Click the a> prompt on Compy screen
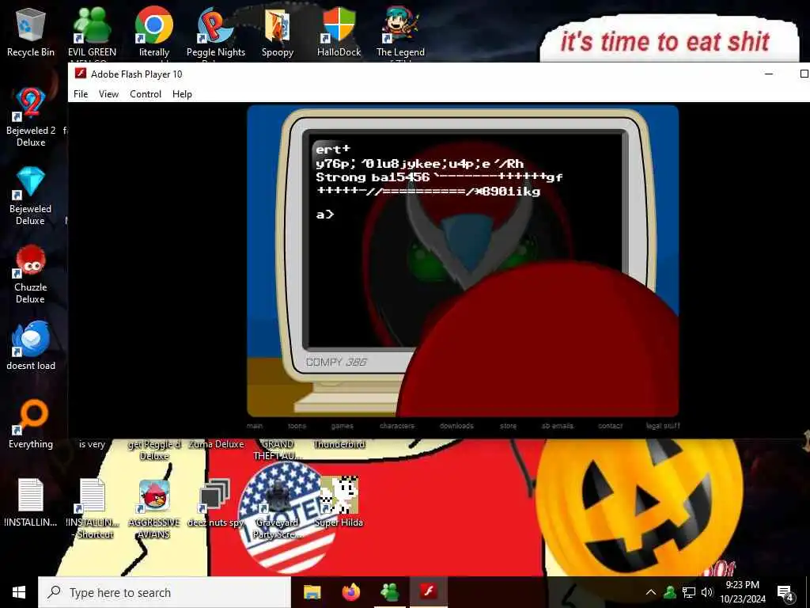Viewport: 810px width, 608px height. [x=325, y=214]
